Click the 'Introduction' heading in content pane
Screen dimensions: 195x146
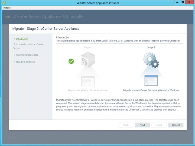point(63,37)
